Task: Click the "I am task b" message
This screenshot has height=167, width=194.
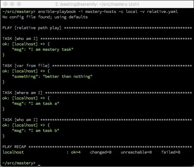Action: coord(44,130)
